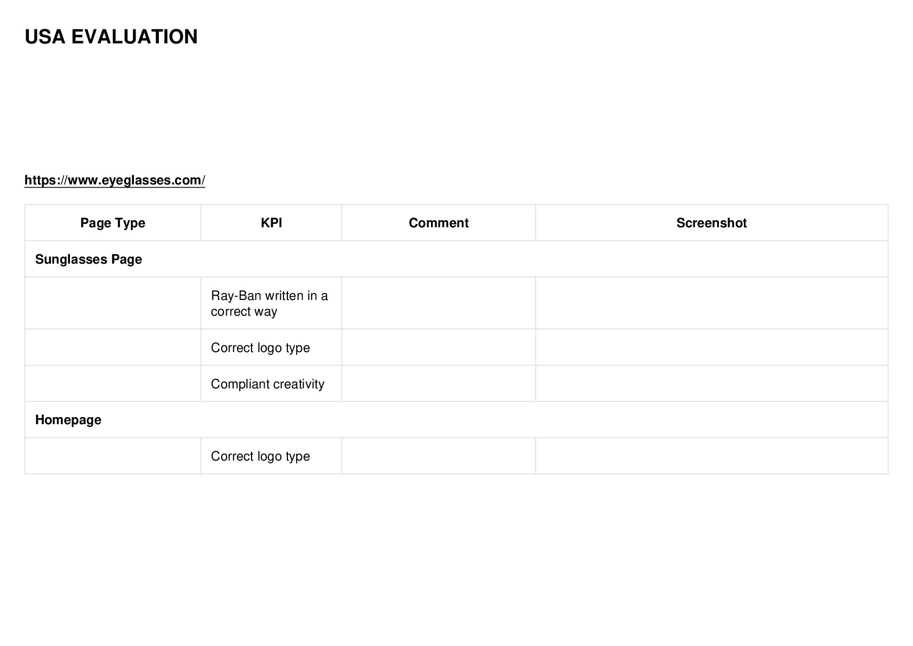Click the Sunglasses Page section row
913x646 pixels.
tap(456, 259)
